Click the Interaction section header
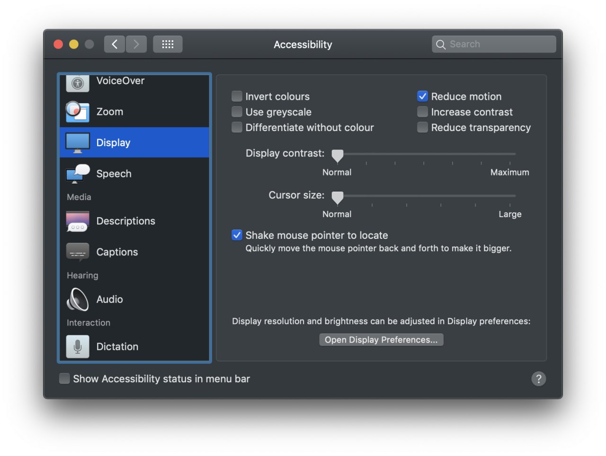The height and width of the screenshot is (456, 606). click(x=89, y=323)
